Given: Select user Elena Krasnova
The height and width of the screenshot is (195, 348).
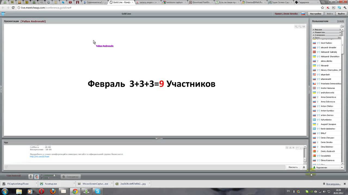Looking at the screenshot, I should coord(328,160).
